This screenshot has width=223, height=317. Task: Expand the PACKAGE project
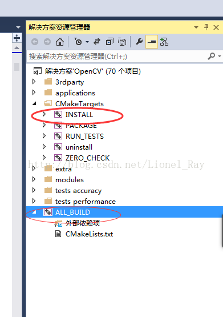click(x=44, y=125)
